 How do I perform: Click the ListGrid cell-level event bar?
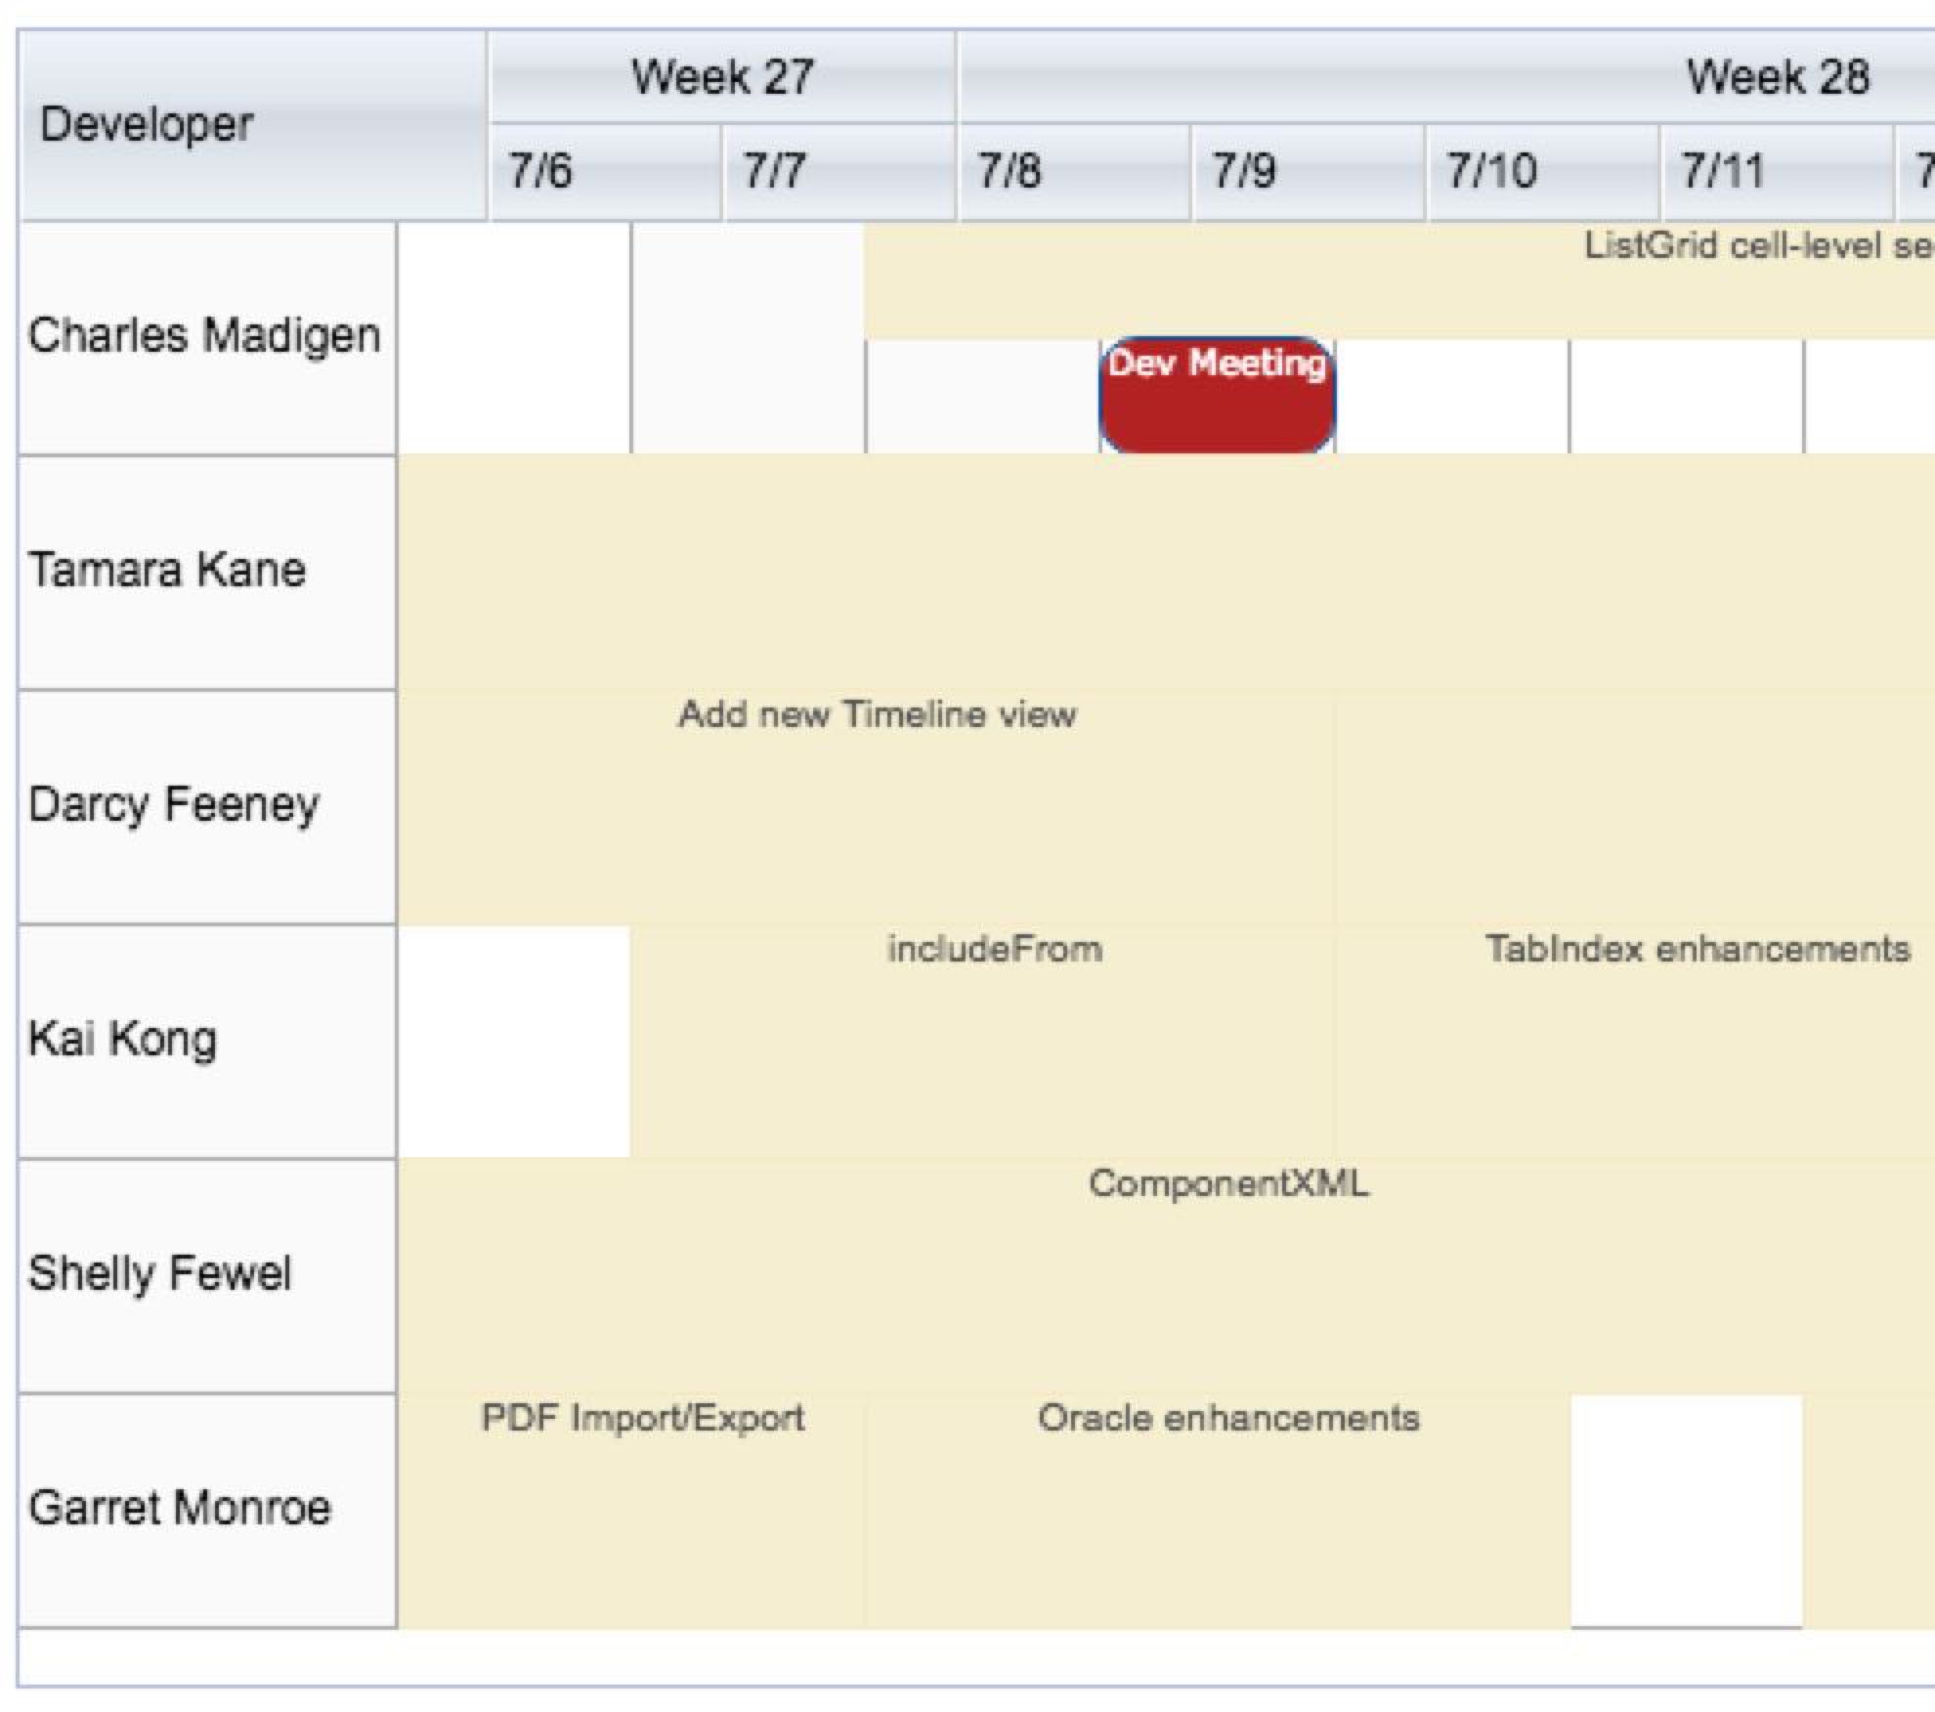[1397, 283]
